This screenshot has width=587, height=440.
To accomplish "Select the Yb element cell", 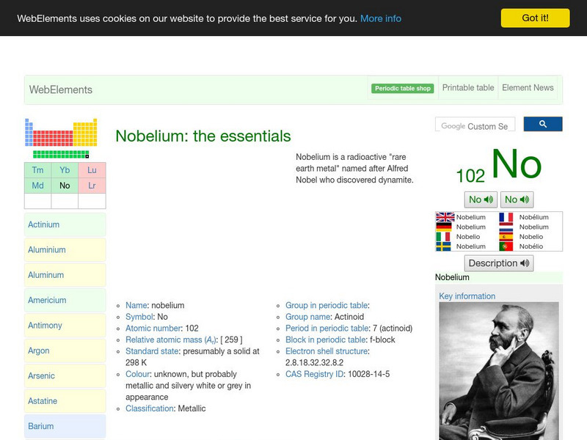I will (x=65, y=170).
